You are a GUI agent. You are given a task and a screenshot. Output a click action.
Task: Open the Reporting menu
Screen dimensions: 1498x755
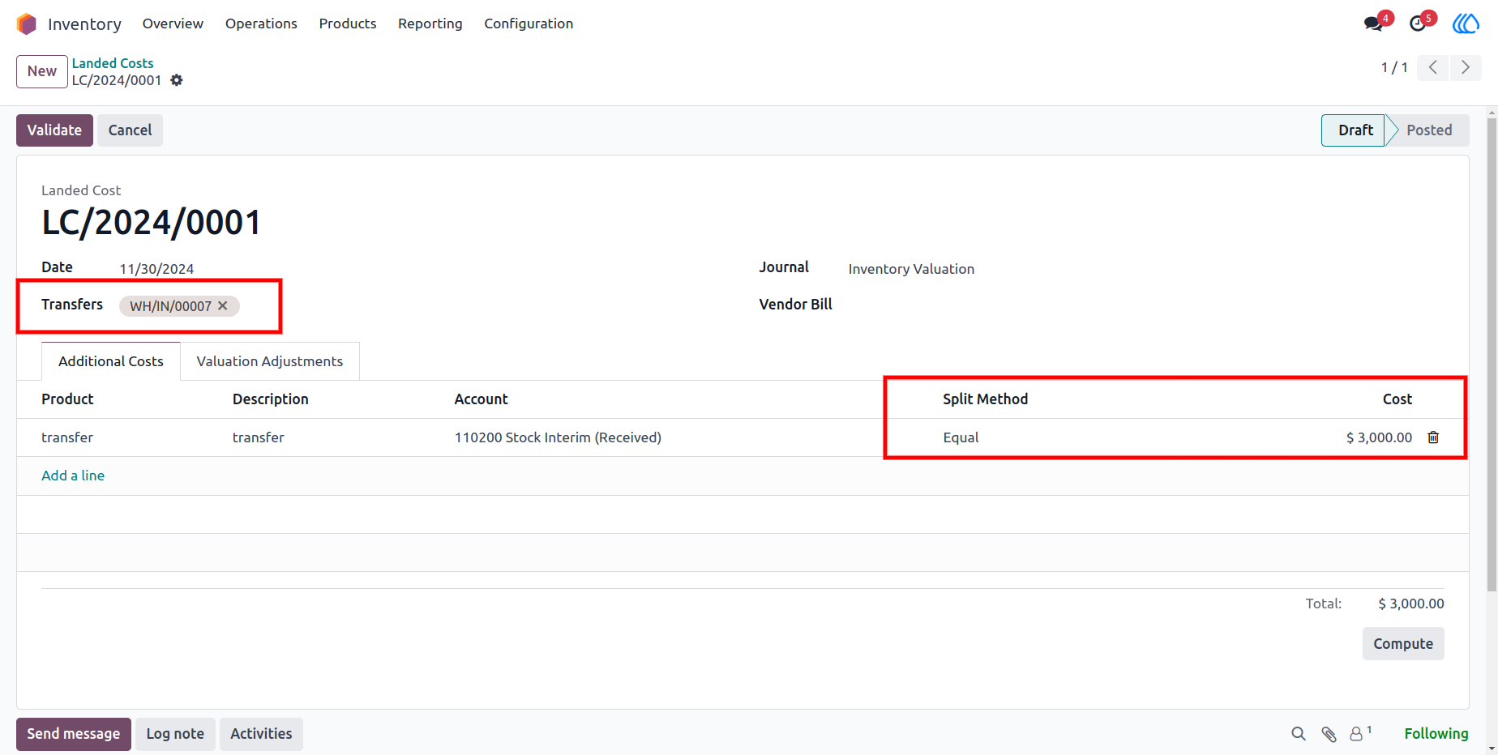(430, 23)
